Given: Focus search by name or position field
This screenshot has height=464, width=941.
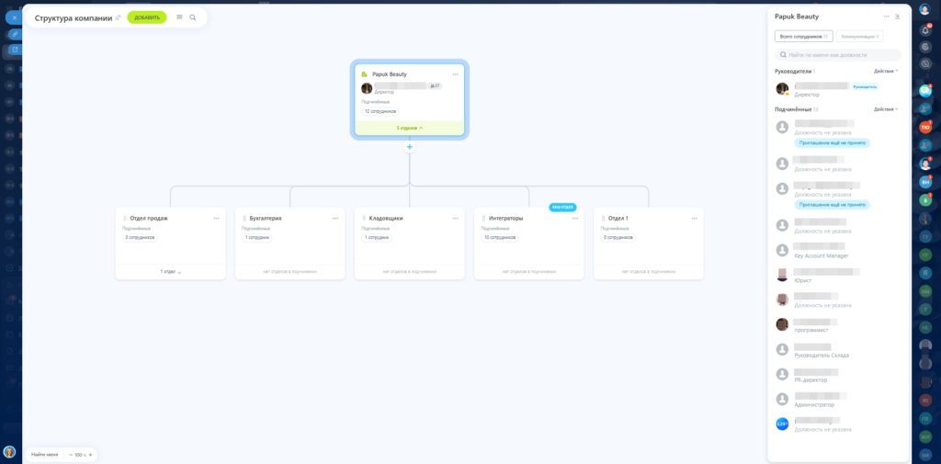Looking at the screenshot, I should (x=838, y=54).
